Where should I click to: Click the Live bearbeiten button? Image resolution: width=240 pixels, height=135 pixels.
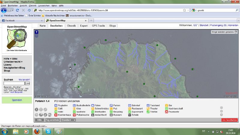229,120
